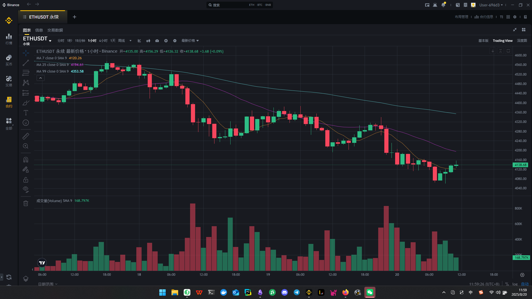Toggle the lock all drawings tool
532x299 pixels.
coord(26,180)
